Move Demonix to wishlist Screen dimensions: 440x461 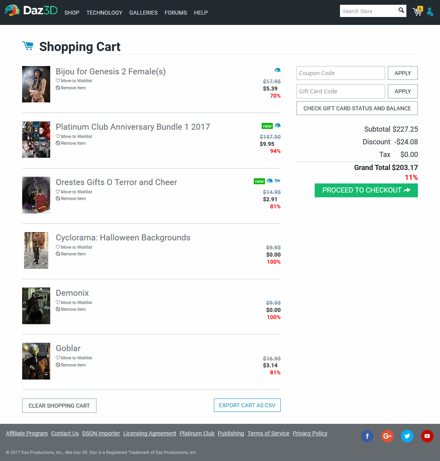click(74, 302)
